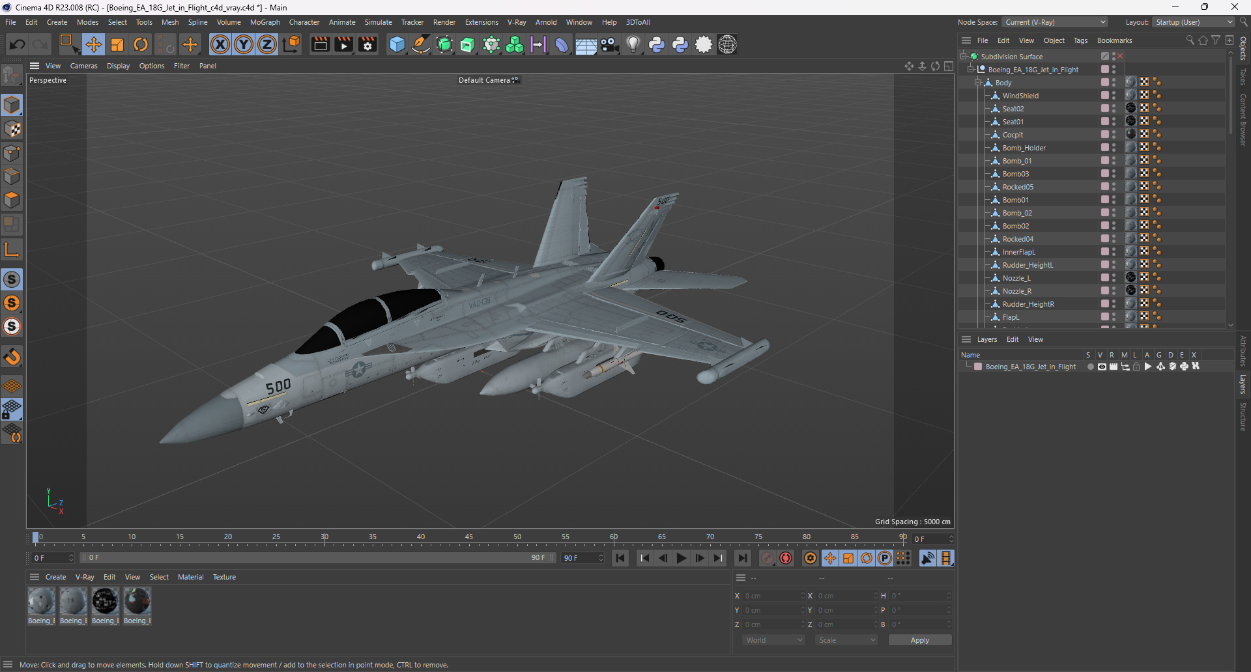Click the X position input field
1251x672 pixels.
coord(774,596)
